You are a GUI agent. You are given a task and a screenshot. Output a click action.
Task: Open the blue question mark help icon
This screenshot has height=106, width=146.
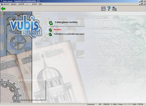[x=109, y=9]
